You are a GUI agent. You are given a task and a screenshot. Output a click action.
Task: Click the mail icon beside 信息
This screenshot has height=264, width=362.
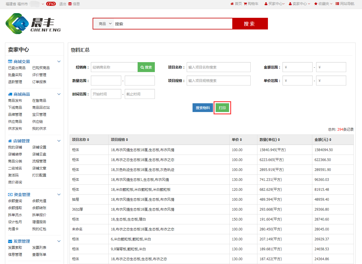70,4
